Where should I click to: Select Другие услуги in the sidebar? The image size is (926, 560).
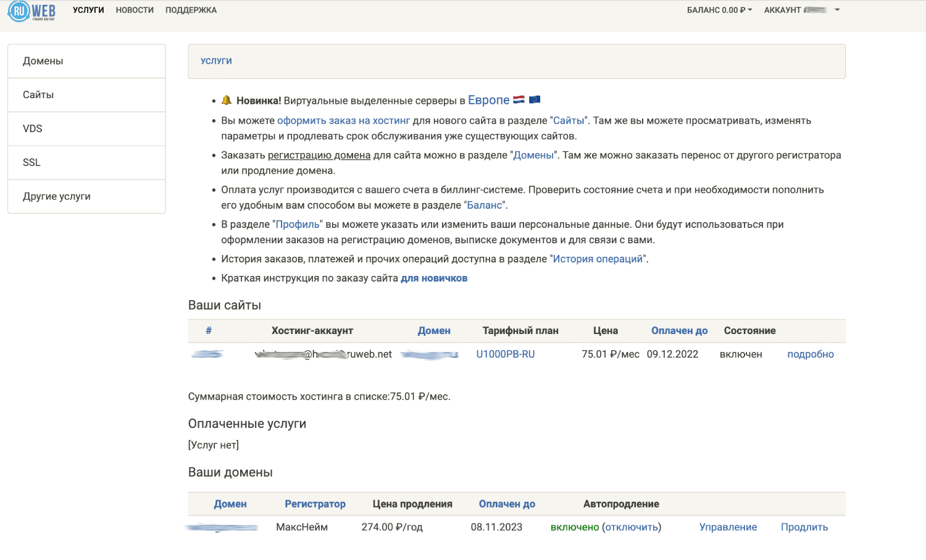click(86, 196)
